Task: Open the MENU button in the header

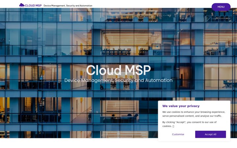Action: [221, 7]
